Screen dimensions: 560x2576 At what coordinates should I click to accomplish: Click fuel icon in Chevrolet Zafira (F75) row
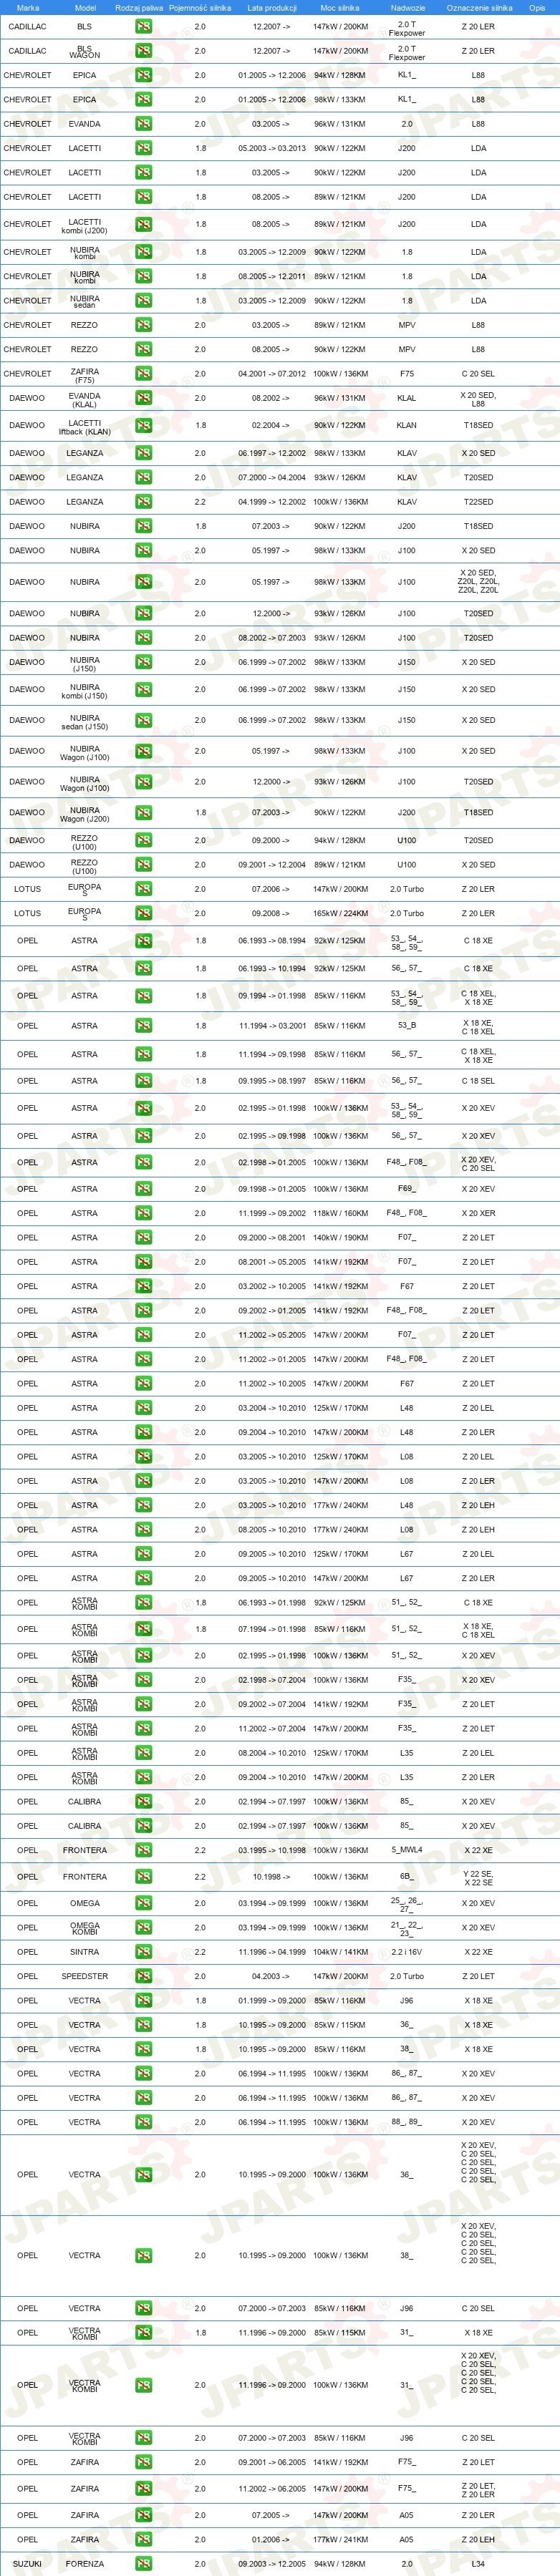(x=144, y=374)
